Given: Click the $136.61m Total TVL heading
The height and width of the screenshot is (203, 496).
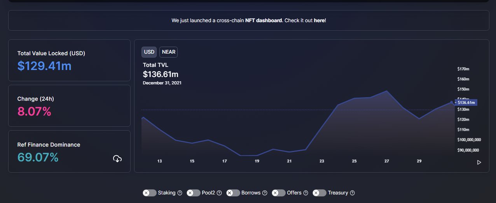Looking at the screenshot, I should [x=161, y=74].
